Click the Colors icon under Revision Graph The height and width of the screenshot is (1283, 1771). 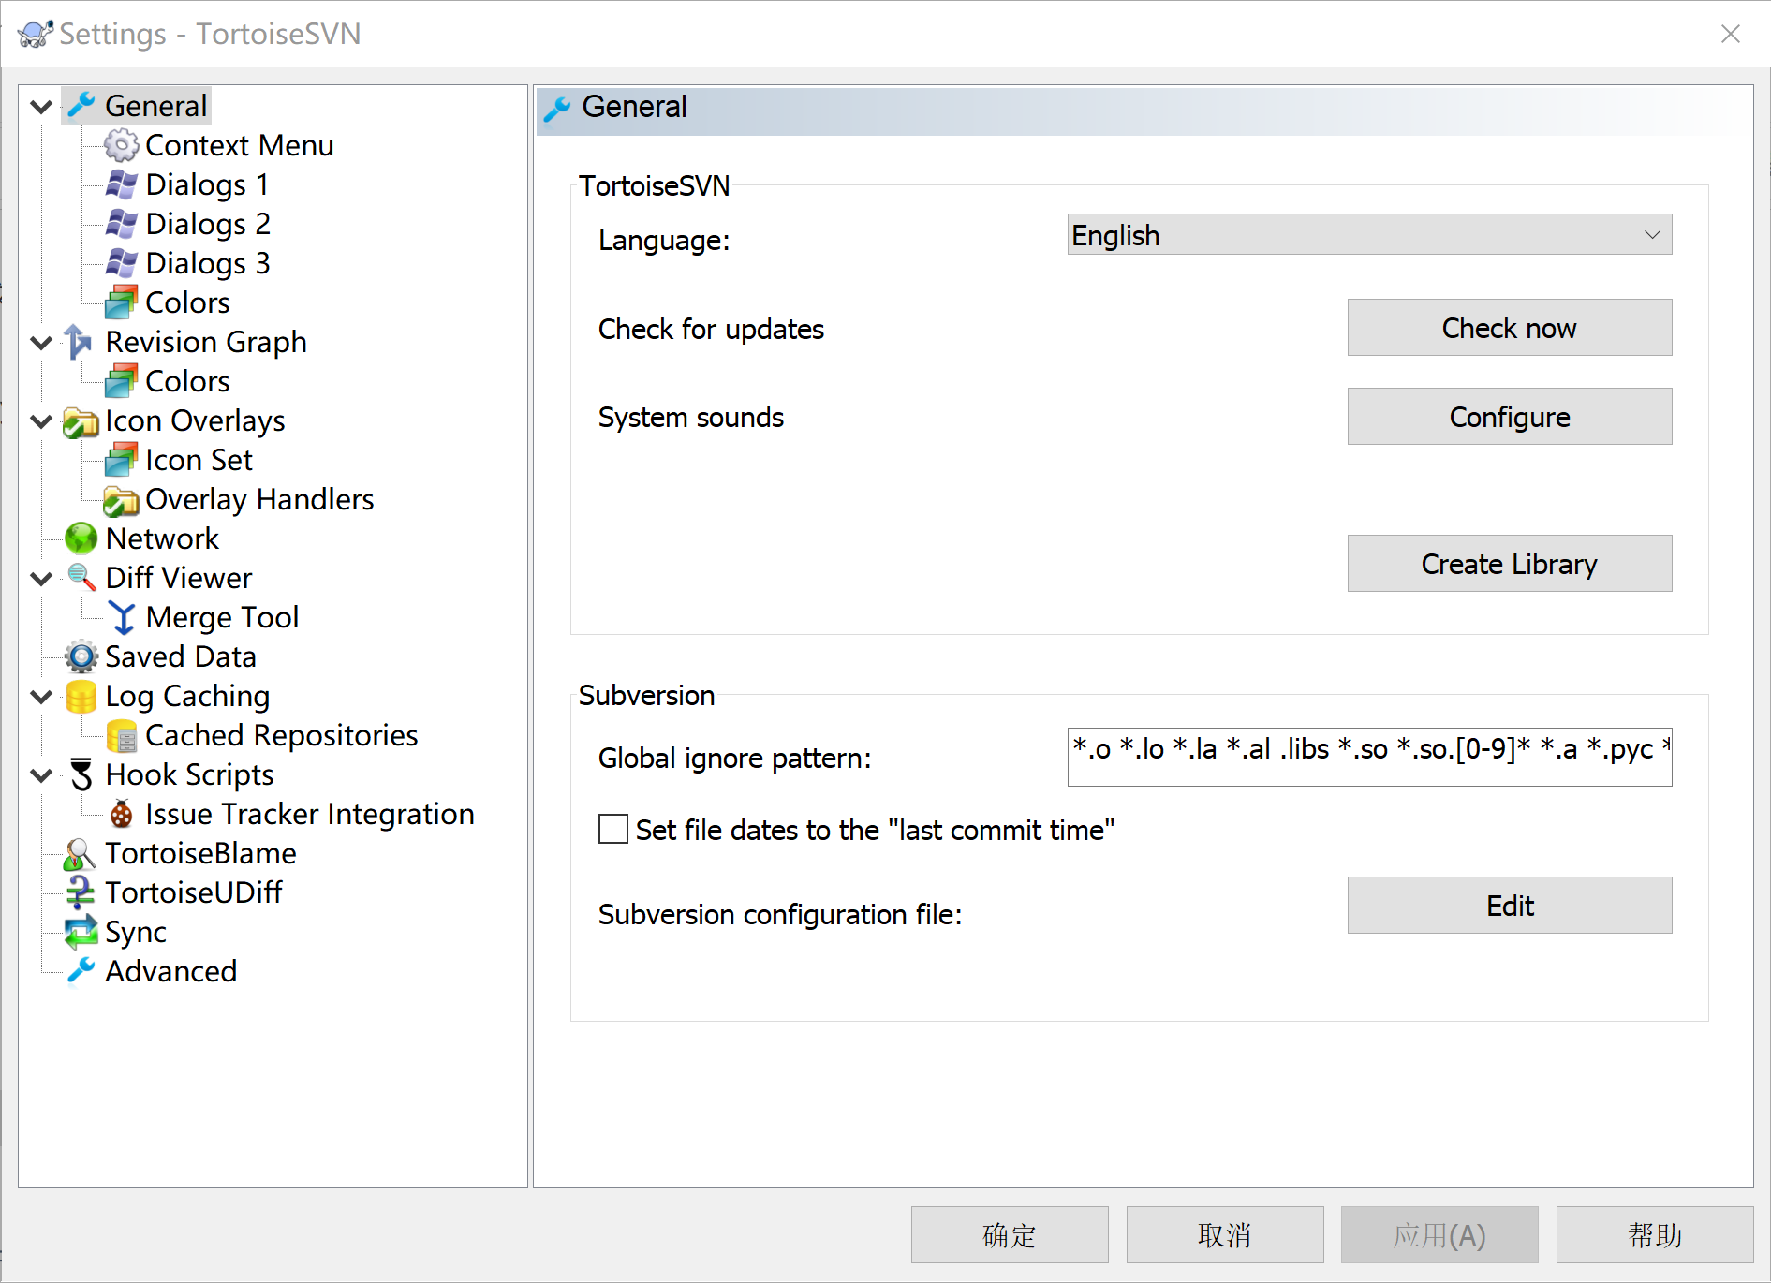[122, 381]
